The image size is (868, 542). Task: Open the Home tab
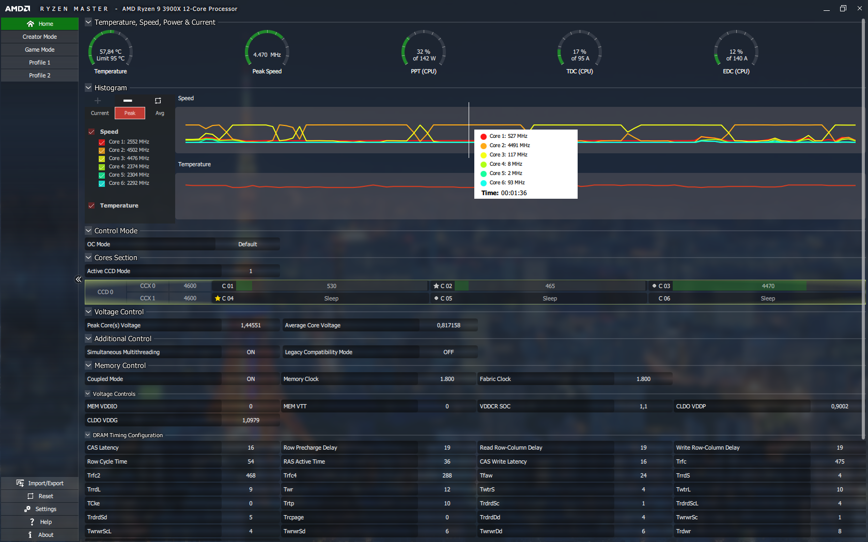tap(40, 24)
